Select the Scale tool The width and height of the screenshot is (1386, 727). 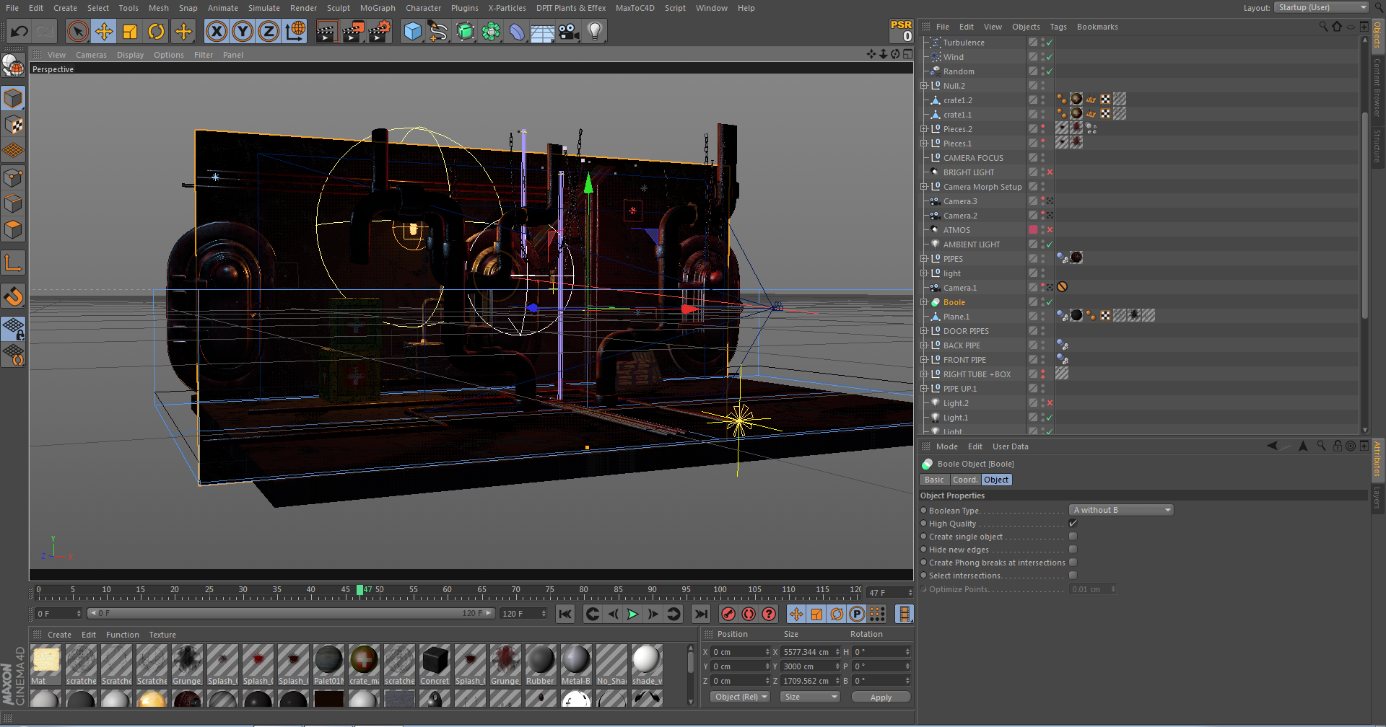(x=130, y=31)
